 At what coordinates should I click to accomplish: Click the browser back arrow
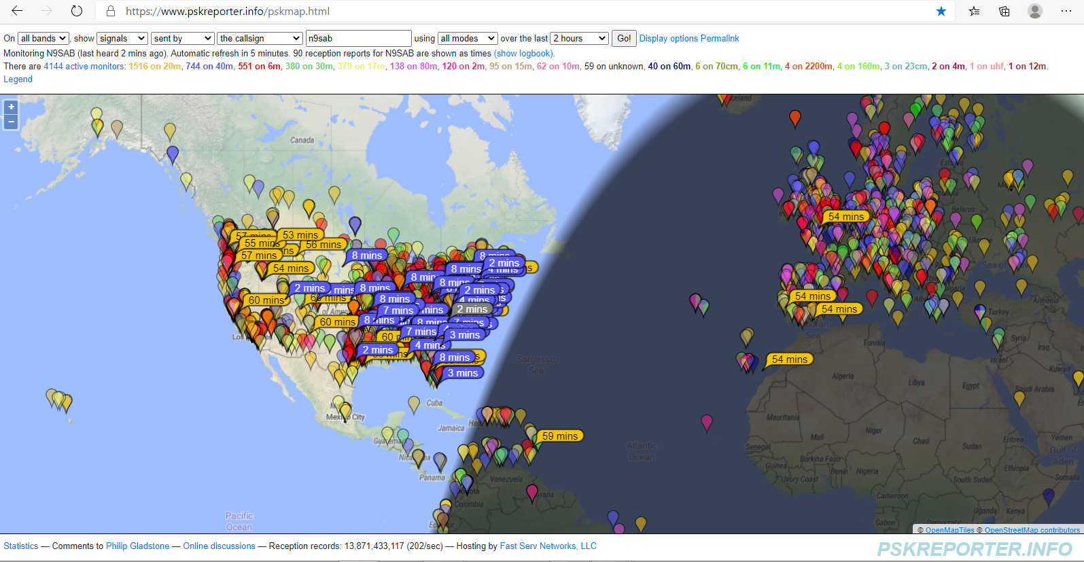tap(17, 11)
